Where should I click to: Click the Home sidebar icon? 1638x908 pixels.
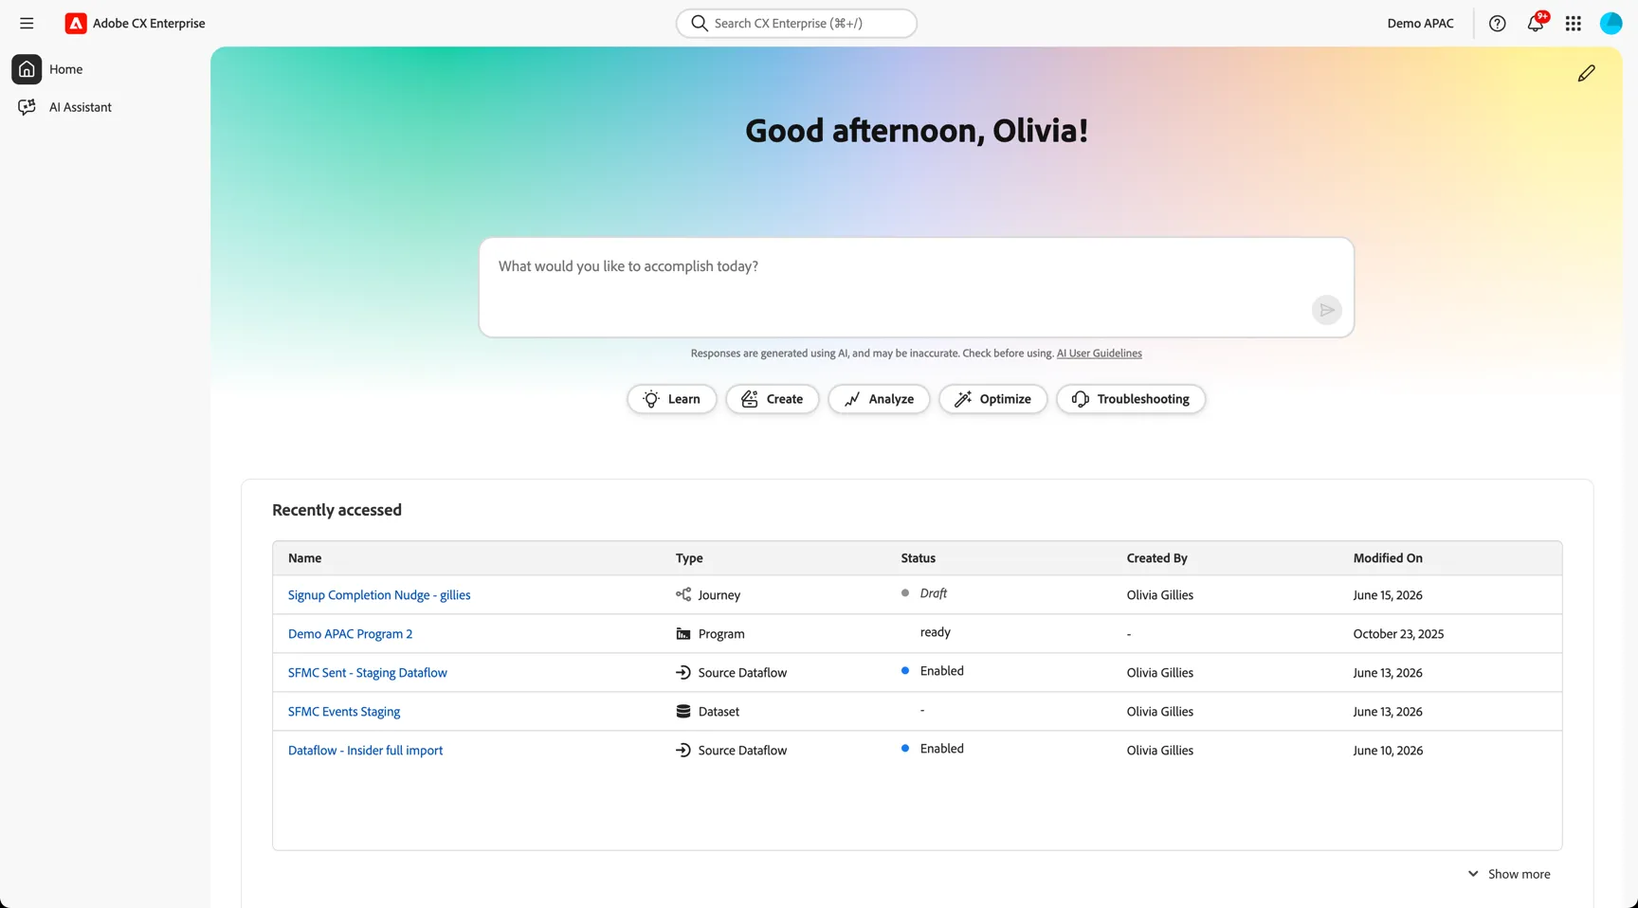coord(27,69)
